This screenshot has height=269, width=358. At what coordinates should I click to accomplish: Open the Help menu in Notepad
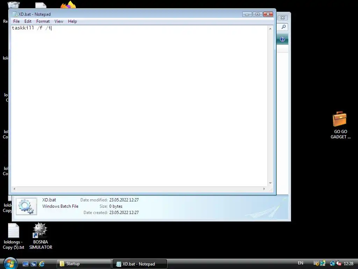pos(72,21)
